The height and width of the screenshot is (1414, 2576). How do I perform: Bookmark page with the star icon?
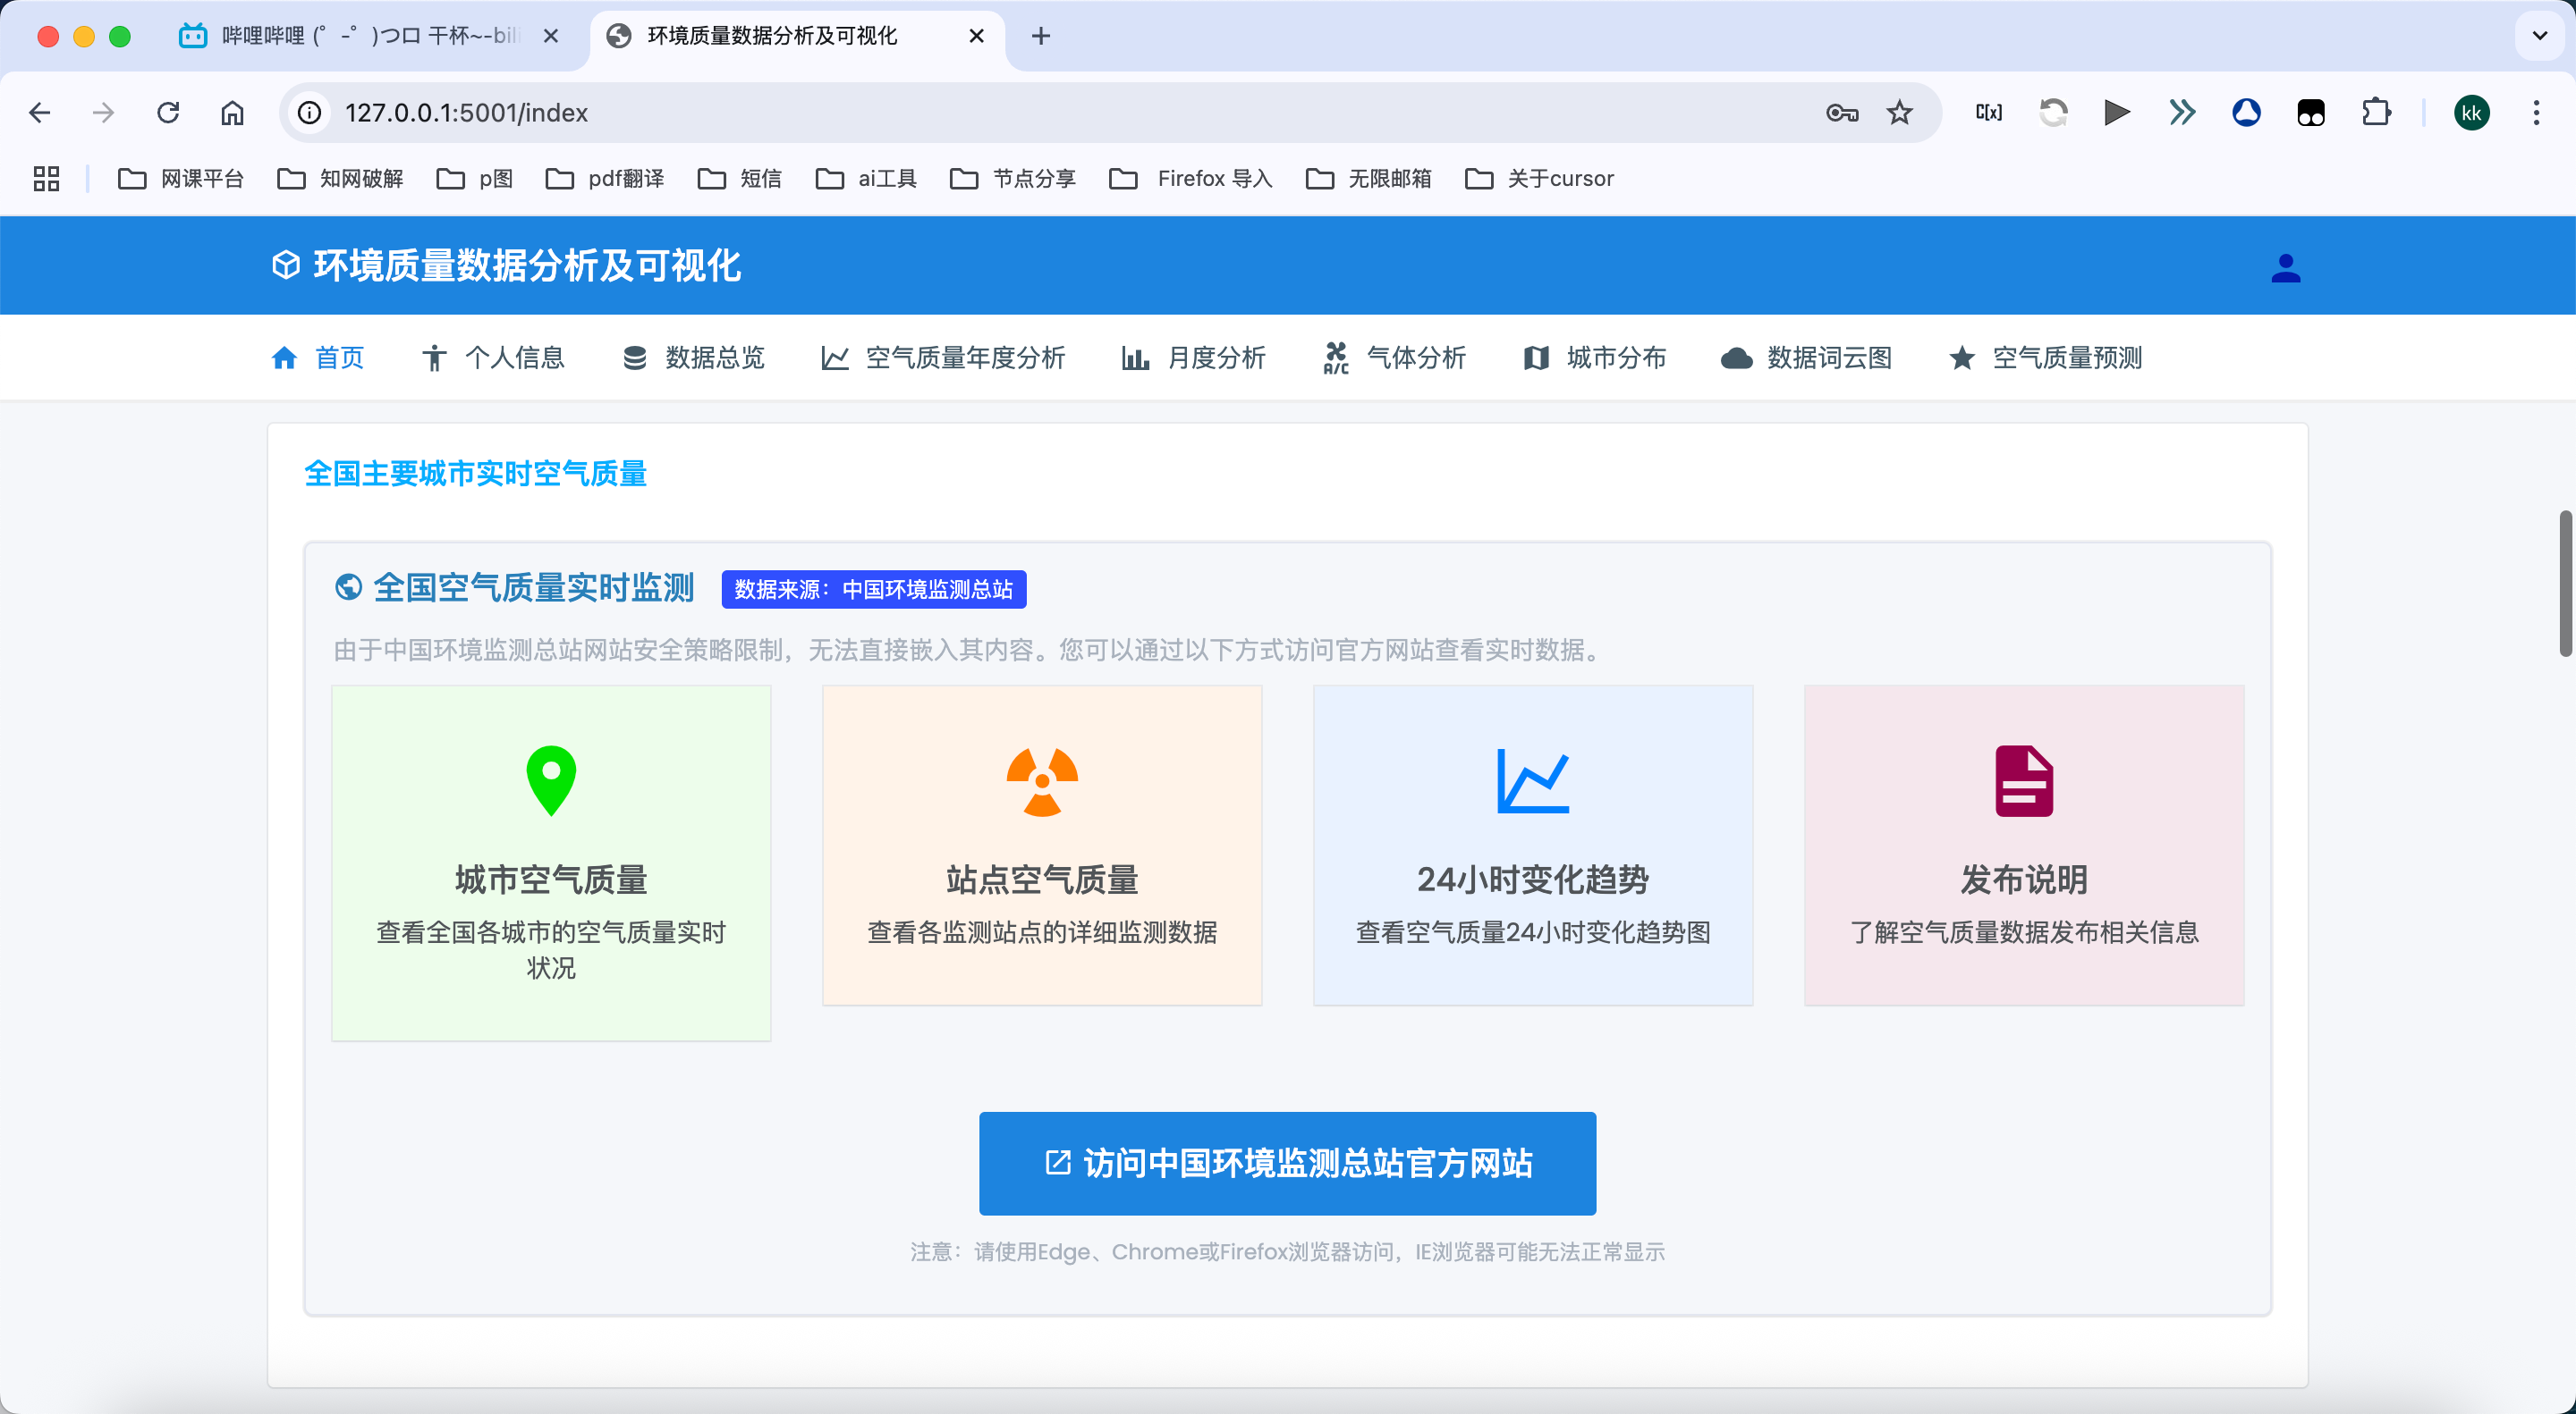(x=1899, y=113)
